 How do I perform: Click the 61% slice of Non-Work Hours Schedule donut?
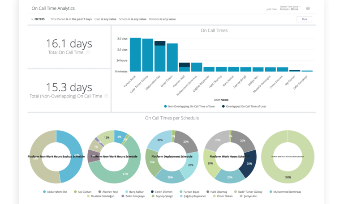125,174
